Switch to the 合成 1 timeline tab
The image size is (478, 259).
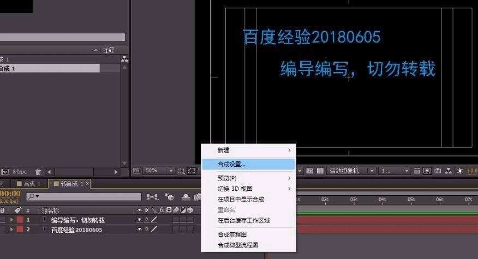[28, 184]
